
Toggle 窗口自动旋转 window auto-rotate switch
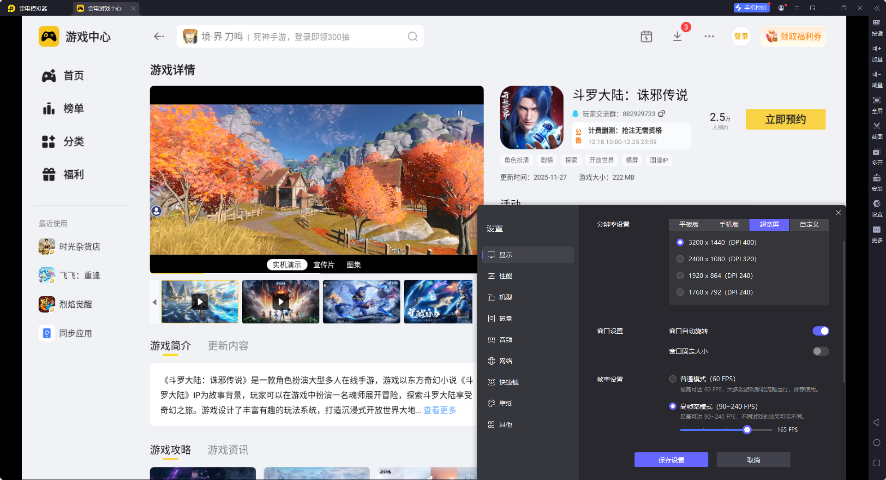point(820,330)
